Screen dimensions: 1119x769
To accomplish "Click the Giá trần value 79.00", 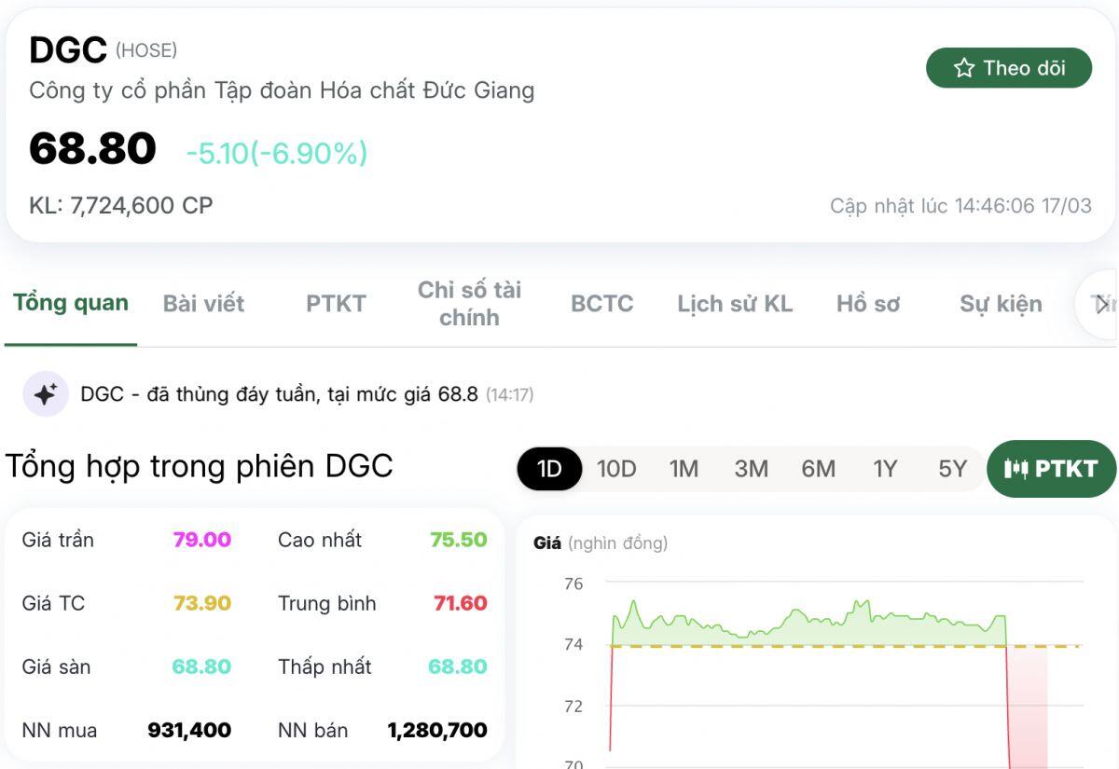I will coord(202,540).
